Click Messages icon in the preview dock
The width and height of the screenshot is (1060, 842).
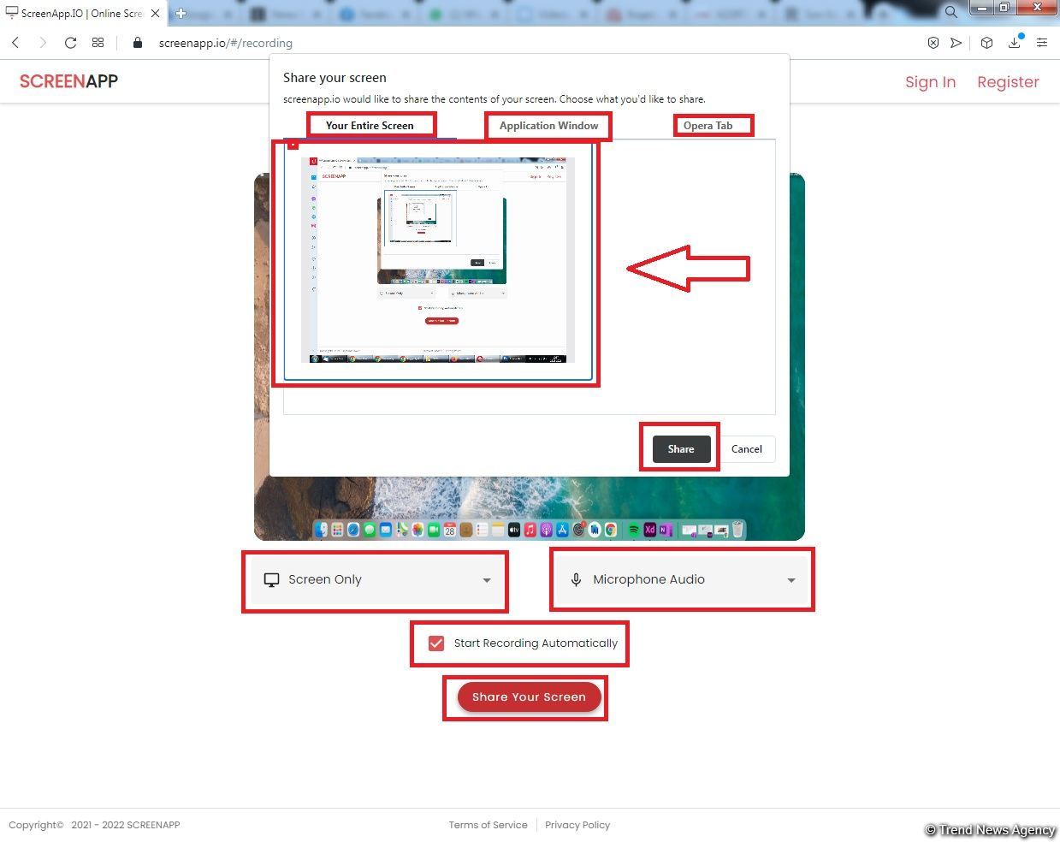click(370, 530)
